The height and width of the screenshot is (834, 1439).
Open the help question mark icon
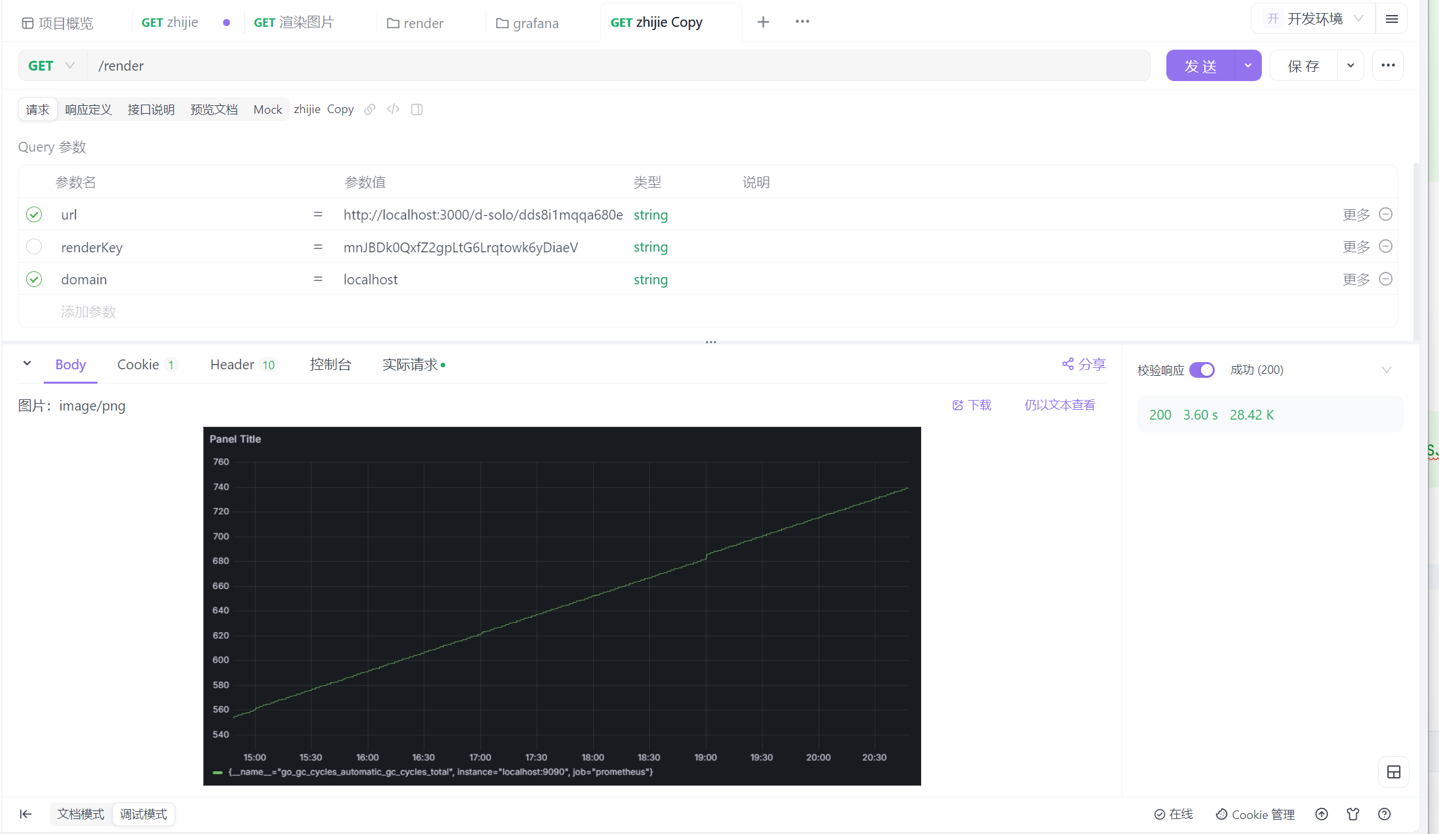1384,814
